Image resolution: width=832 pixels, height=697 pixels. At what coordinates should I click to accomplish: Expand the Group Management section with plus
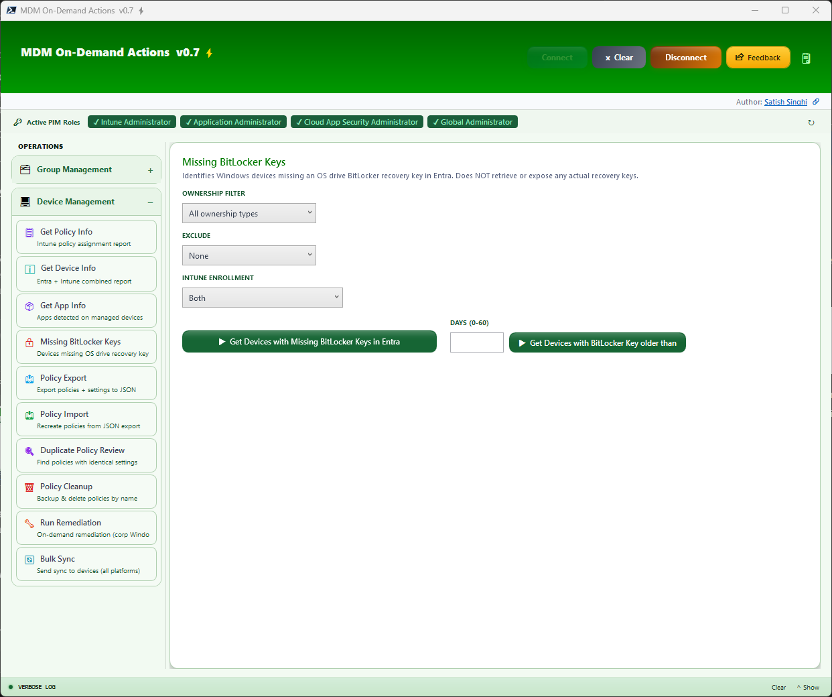[x=150, y=170]
